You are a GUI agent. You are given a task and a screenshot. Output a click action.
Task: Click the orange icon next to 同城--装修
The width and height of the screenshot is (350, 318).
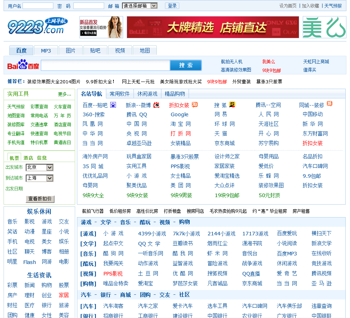329,104
